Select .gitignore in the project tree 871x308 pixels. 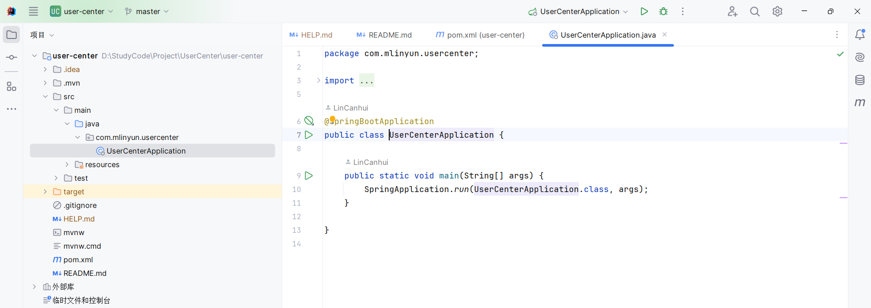(x=80, y=205)
